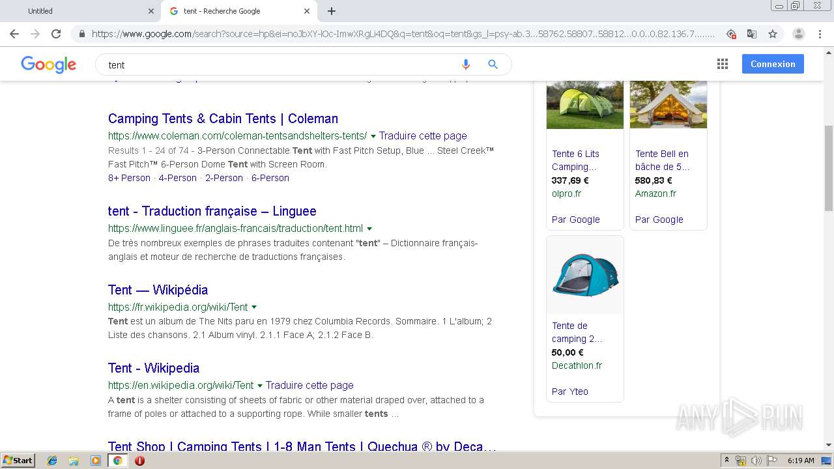Translate the Coleman page

423,136
